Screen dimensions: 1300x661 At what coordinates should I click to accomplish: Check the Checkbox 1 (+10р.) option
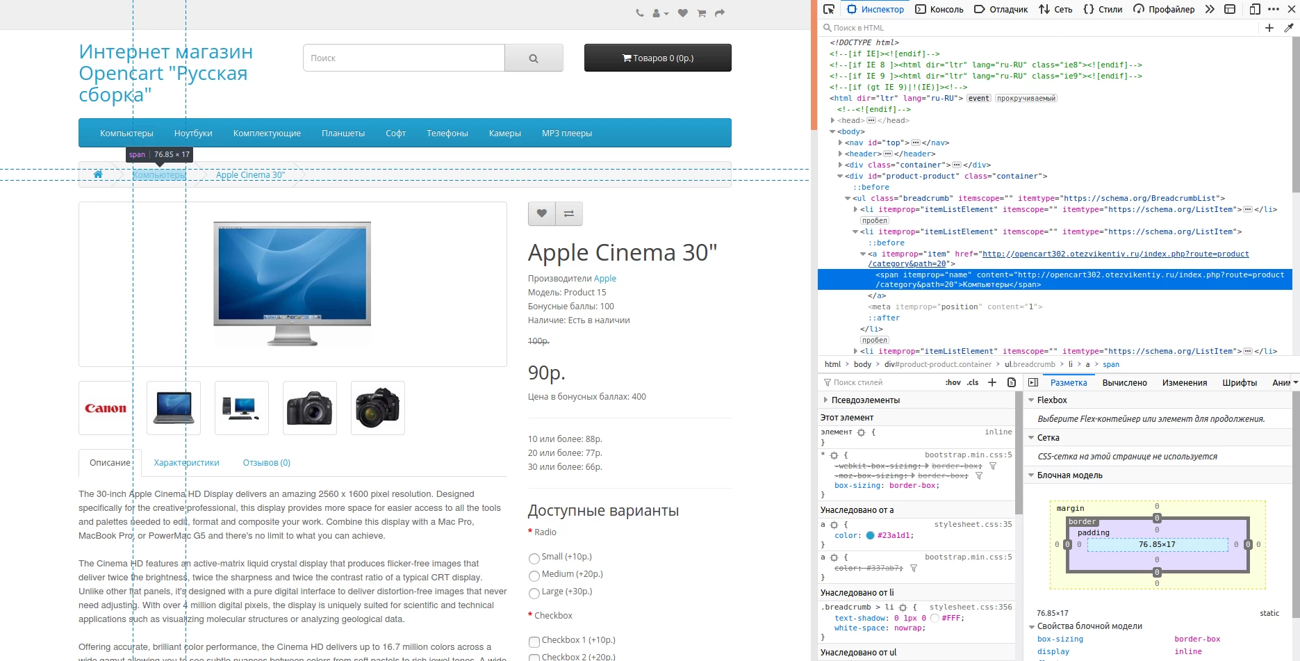coord(534,642)
